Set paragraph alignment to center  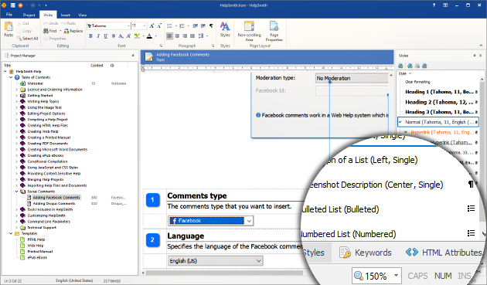(177, 36)
